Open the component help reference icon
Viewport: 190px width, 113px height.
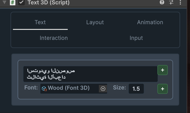pos(162,2)
